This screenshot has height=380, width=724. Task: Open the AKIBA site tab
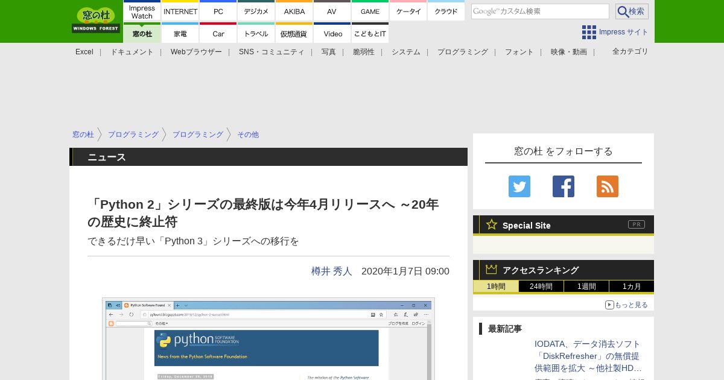point(294,11)
